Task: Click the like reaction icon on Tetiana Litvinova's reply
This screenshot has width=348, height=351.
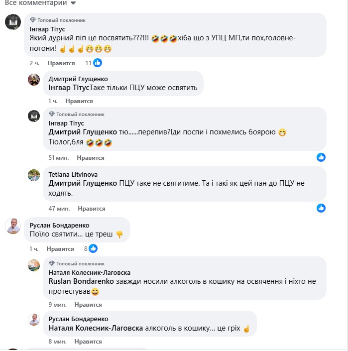Action: point(321,208)
